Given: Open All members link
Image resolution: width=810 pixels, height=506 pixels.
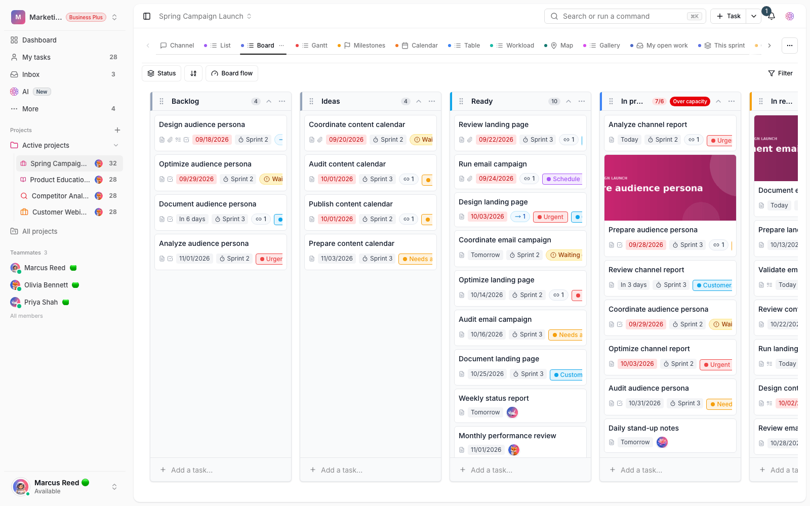Looking at the screenshot, I should tap(26, 316).
